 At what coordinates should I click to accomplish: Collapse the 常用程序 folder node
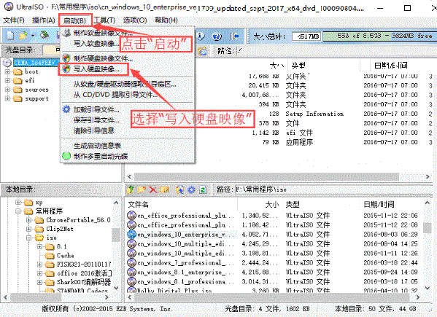18,211
